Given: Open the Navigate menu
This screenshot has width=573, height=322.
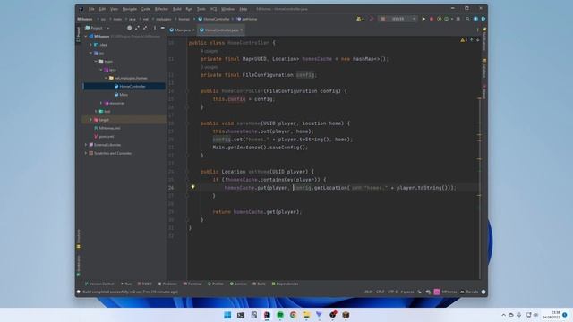Looking at the screenshot, I should (129, 9).
